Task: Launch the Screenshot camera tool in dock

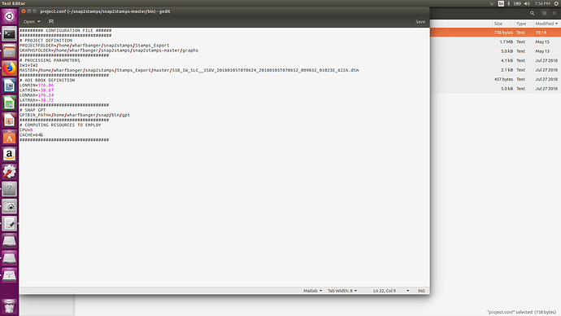Action: 9,206
